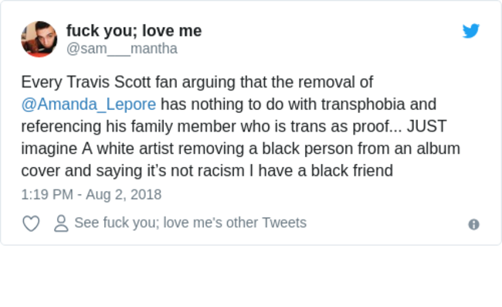This screenshot has height=307, width=502.
Task: Click the uppercase word "JUST" in the tweet
Action: pyautogui.click(x=426, y=126)
